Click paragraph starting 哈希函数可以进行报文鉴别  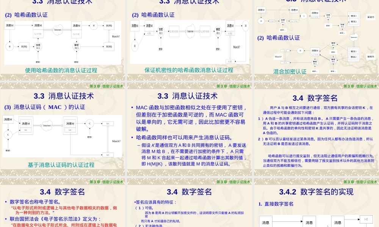(319, 161)
